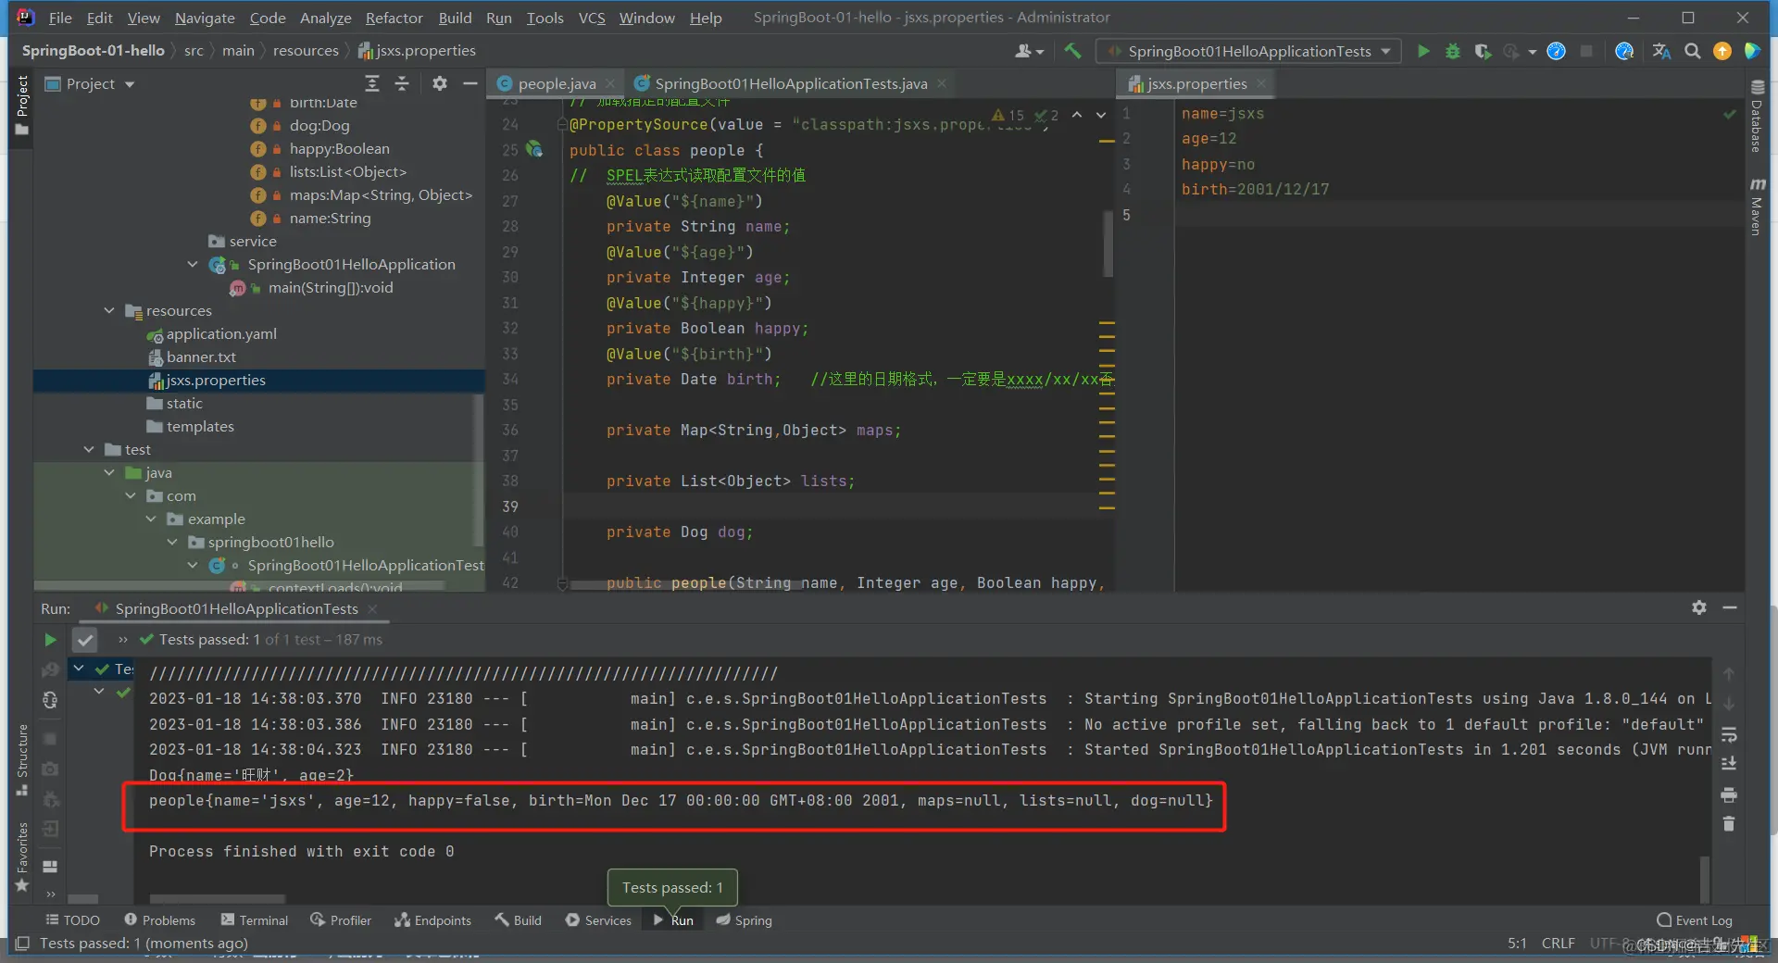
Task: Open the VCS menu
Action: 592,18
